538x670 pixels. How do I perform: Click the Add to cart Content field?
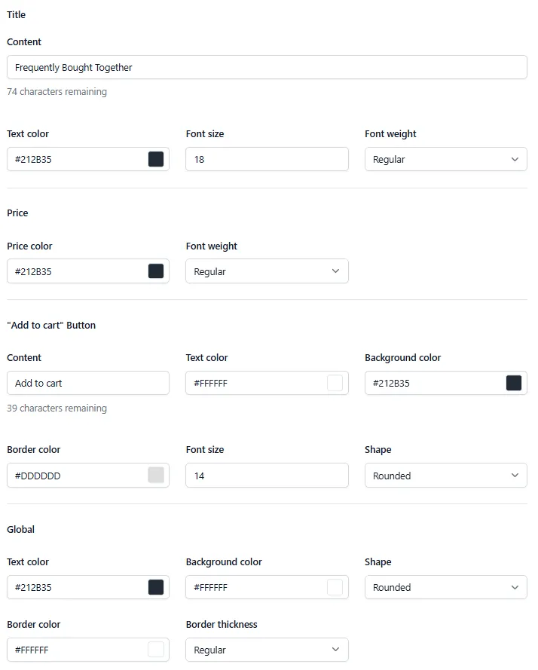pos(88,383)
